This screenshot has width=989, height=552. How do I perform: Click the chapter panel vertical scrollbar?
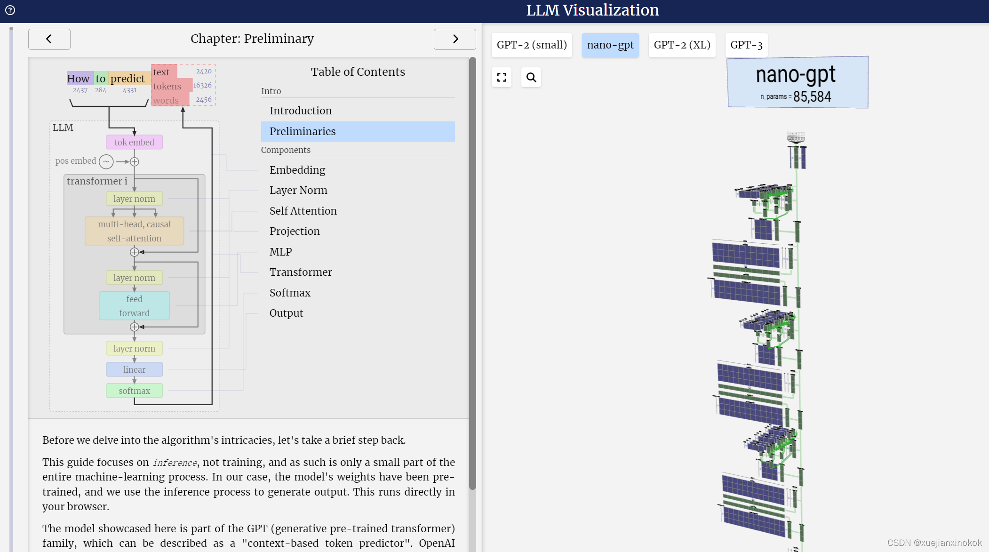coord(472,273)
